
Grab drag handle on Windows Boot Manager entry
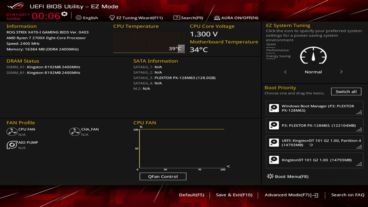click(x=359, y=112)
